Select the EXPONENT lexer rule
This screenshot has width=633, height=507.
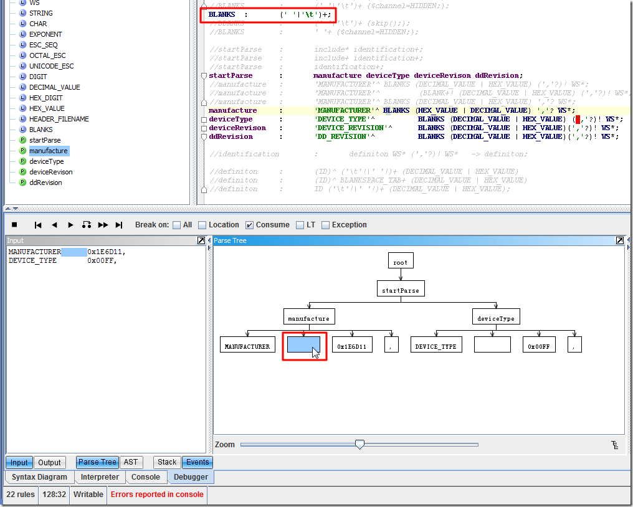point(45,34)
